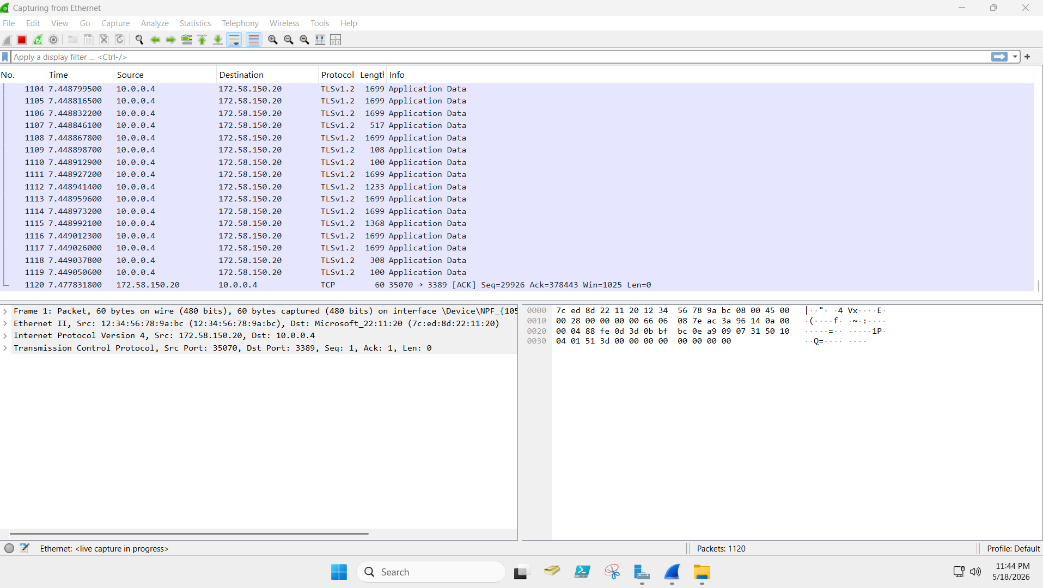Image resolution: width=1043 pixels, height=588 pixels.
Task: Click the horizontal scrollbar under packet details
Action: coord(189,534)
